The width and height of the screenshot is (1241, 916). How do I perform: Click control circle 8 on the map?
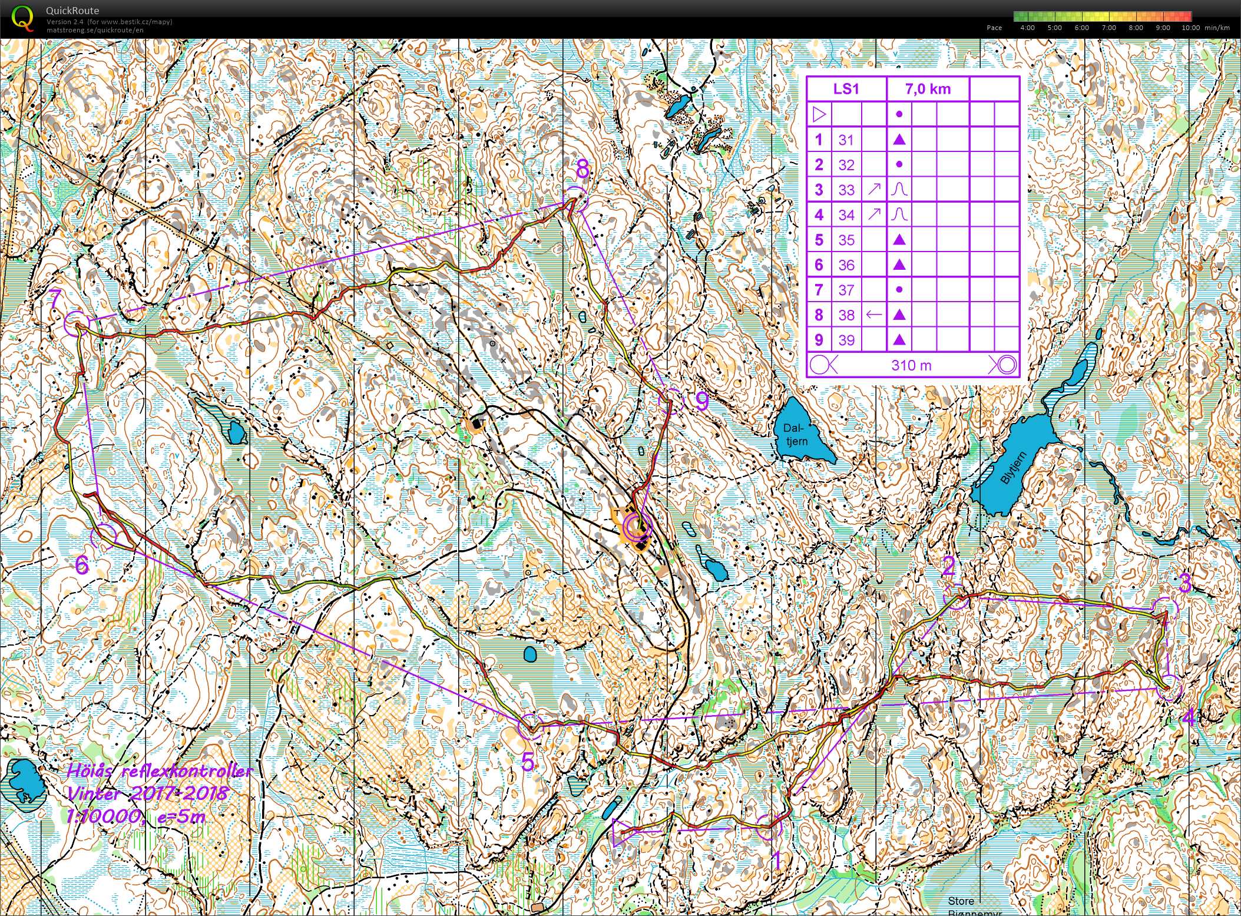pos(576,198)
